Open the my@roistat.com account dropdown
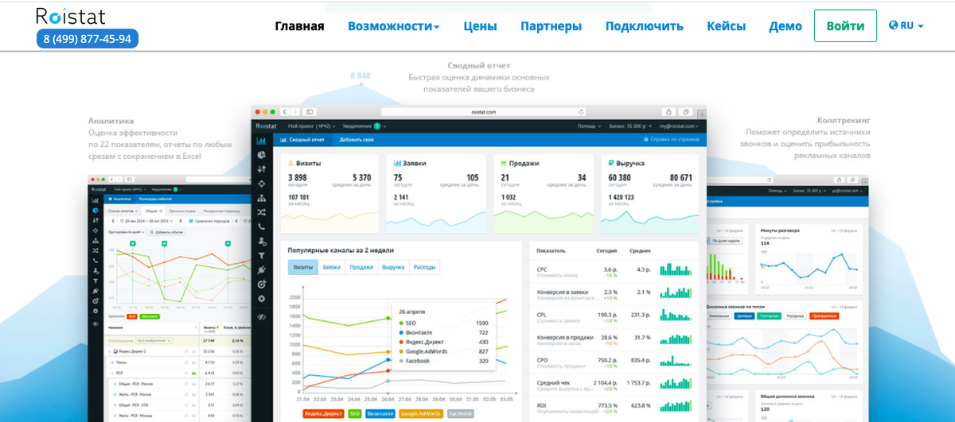 [678, 126]
